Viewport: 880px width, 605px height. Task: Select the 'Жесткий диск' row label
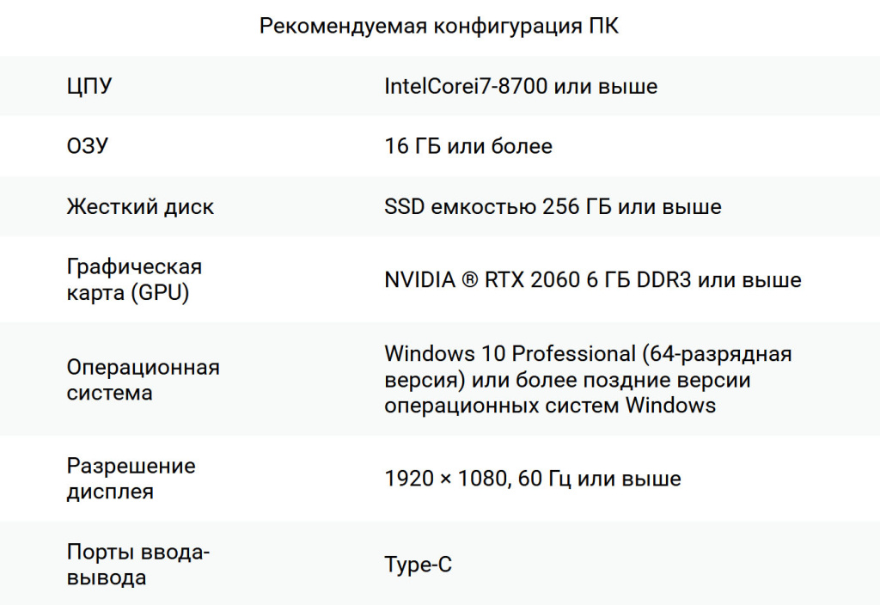[x=140, y=206]
